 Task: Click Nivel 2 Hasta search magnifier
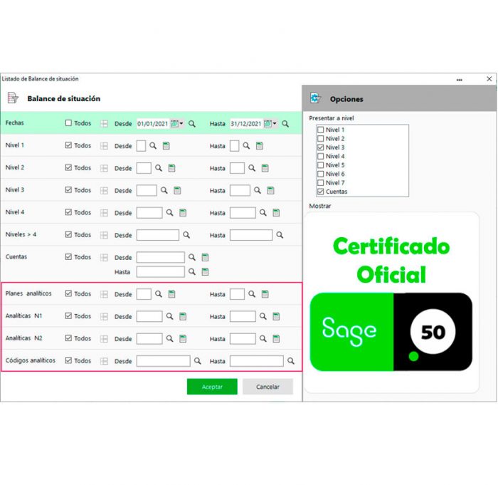(252, 168)
